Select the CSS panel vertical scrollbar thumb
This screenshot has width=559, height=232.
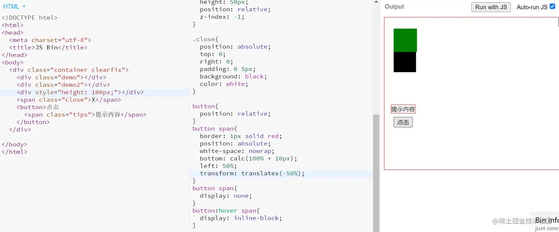pyautogui.click(x=376, y=173)
